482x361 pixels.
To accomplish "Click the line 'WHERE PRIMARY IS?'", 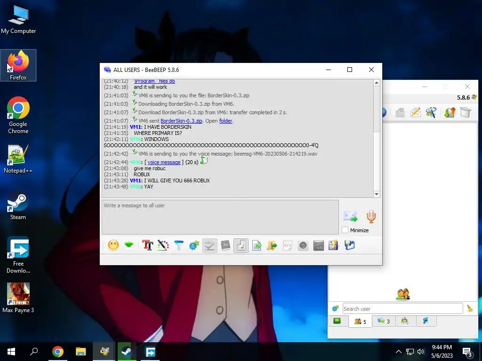I will tap(158, 133).
